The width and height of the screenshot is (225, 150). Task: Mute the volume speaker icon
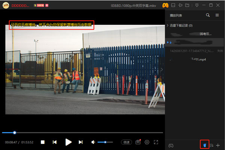[x=93, y=142]
